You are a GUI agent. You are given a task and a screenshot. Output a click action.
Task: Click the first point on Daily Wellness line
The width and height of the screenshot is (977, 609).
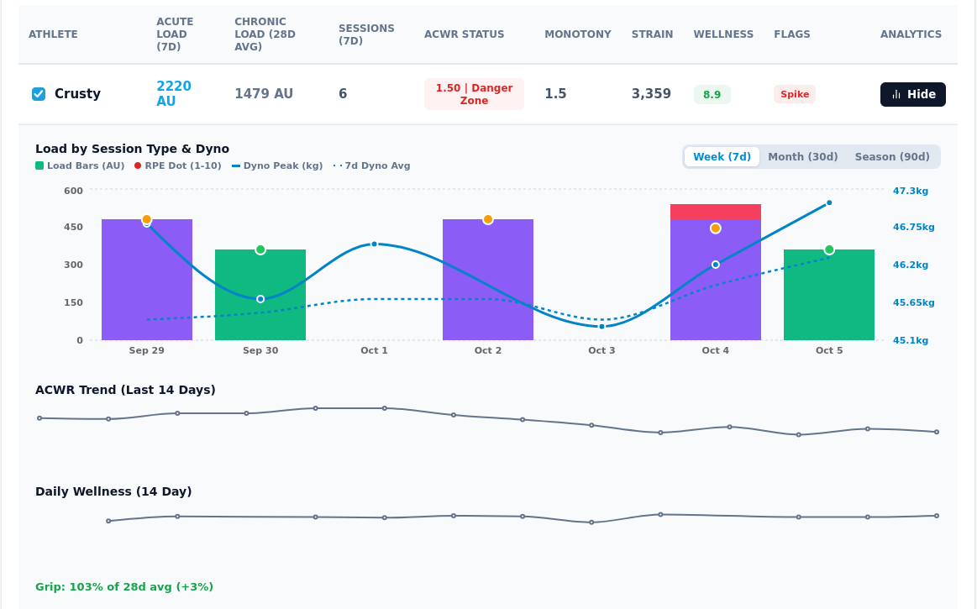pos(108,521)
